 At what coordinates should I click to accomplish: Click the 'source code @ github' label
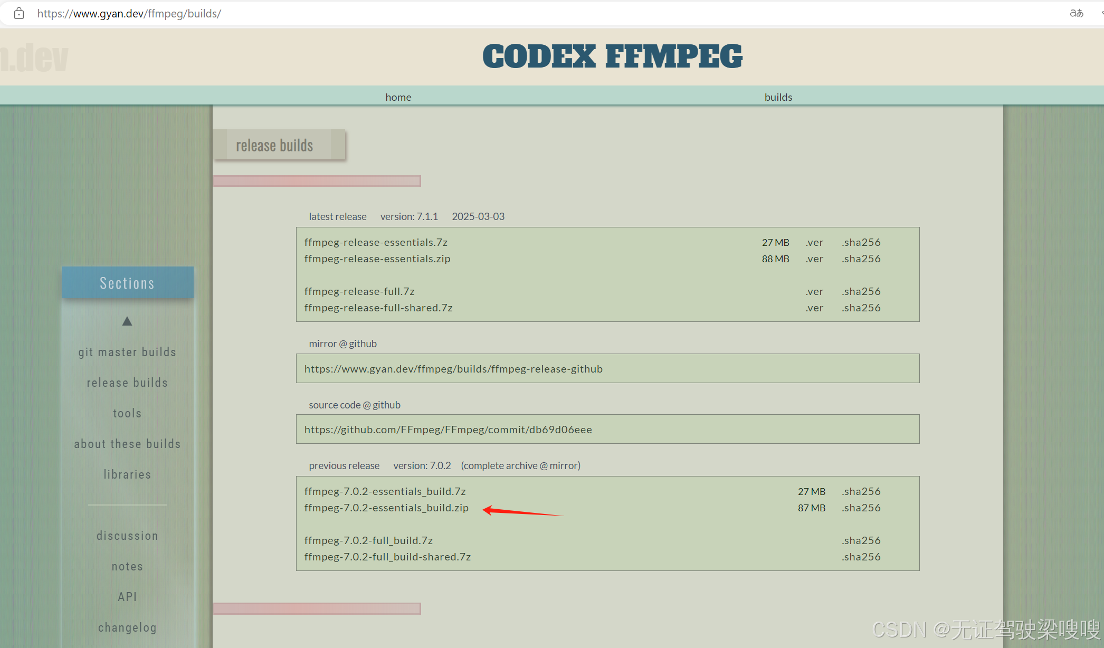coord(355,405)
